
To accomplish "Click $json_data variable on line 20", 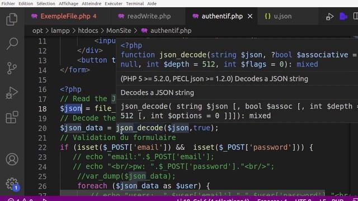I will click(x=81, y=128).
